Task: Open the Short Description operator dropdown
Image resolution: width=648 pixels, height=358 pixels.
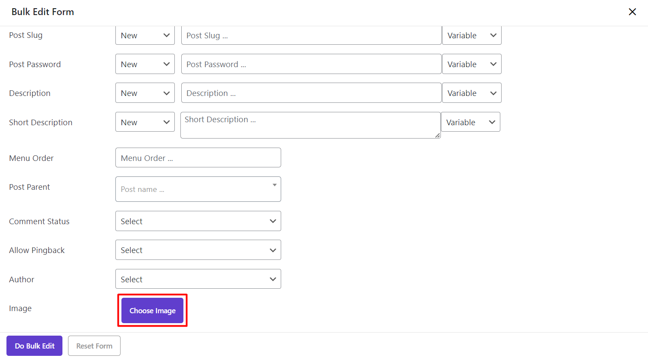Action: tap(145, 122)
